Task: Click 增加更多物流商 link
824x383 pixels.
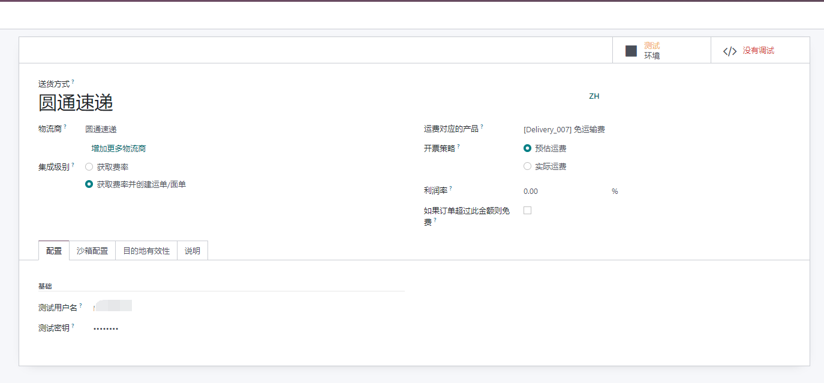Action: click(119, 148)
